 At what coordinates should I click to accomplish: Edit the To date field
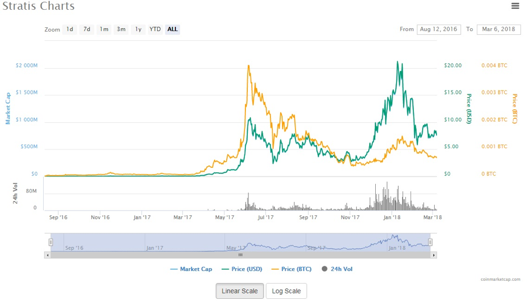(499, 29)
